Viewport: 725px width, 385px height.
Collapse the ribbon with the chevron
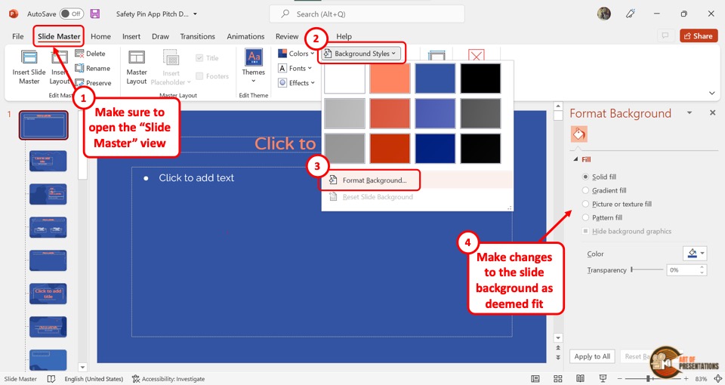pos(712,93)
